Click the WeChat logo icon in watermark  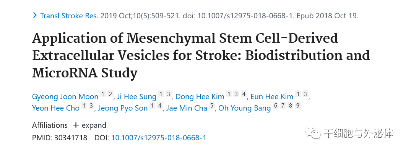313,133
